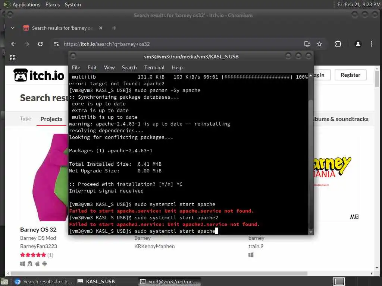The width and height of the screenshot is (382, 286).
Task: Open author train.9's profile
Action: click(x=256, y=246)
